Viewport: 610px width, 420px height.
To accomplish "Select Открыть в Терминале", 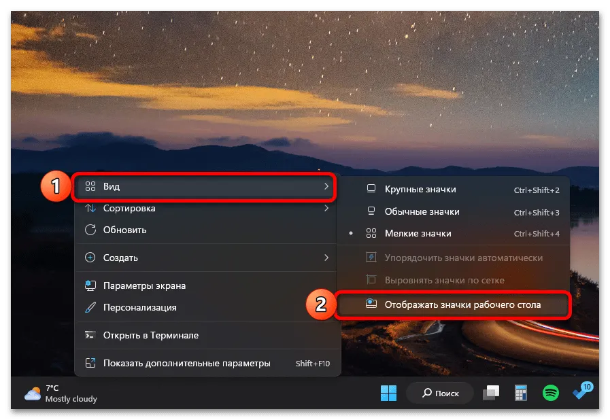I will tap(207, 335).
